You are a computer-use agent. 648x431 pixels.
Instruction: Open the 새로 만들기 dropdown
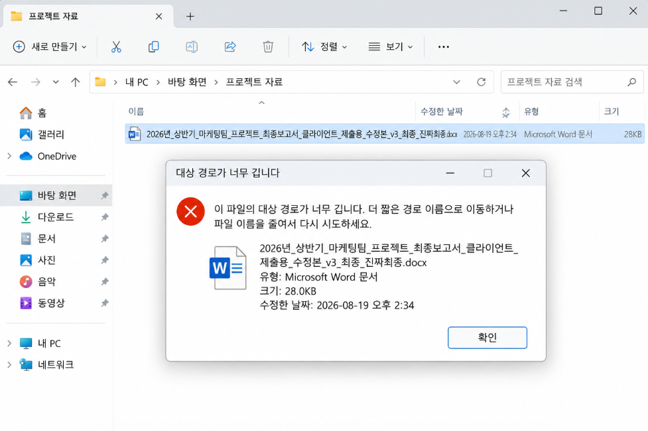click(50, 46)
